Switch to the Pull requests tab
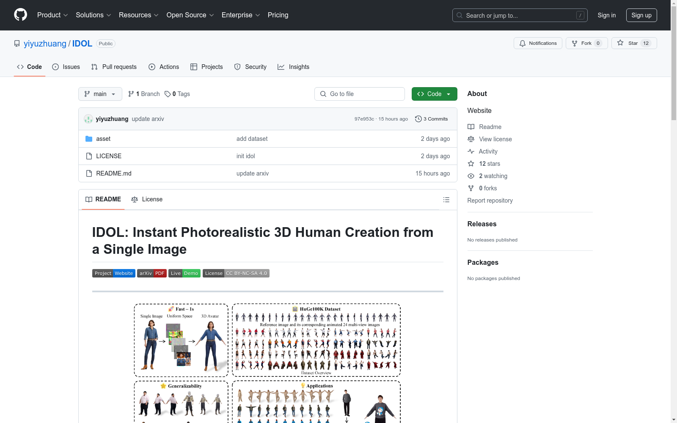Viewport: 677px width, 423px height. coord(114,67)
